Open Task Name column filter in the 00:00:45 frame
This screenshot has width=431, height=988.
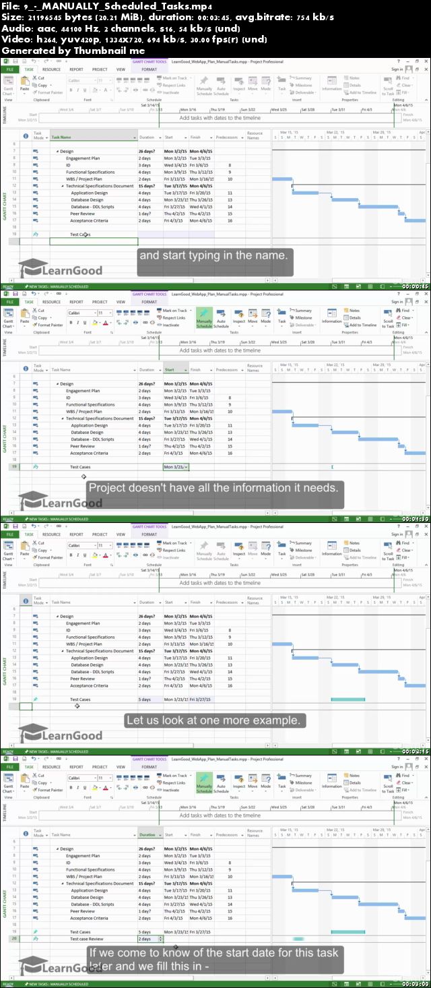tap(134, 137)
